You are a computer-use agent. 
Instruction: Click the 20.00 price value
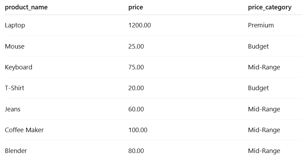(x=136, y=88)
